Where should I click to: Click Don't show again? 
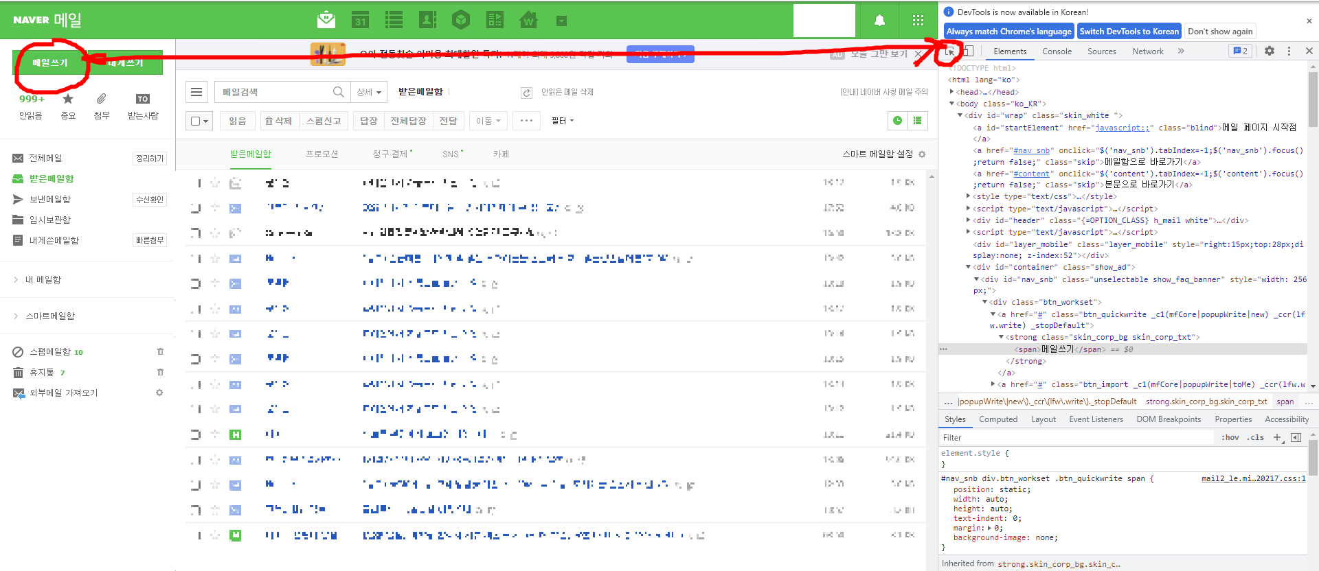pos(1219,31)
